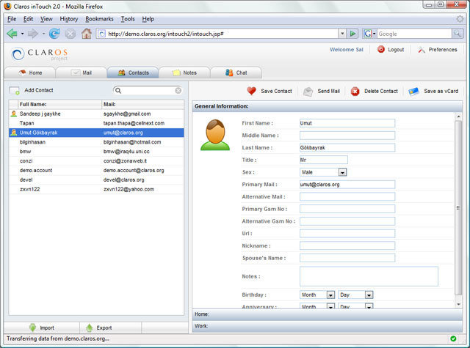The image size is (470, 348).
Task: Expand the Work section panel
Action: tap(327, 326)
